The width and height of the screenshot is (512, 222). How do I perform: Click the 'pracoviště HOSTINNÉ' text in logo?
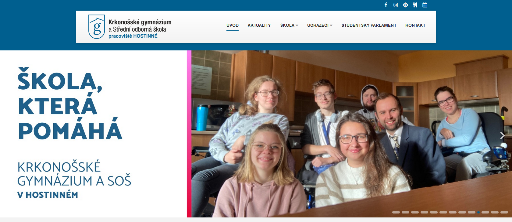[133, 36]
